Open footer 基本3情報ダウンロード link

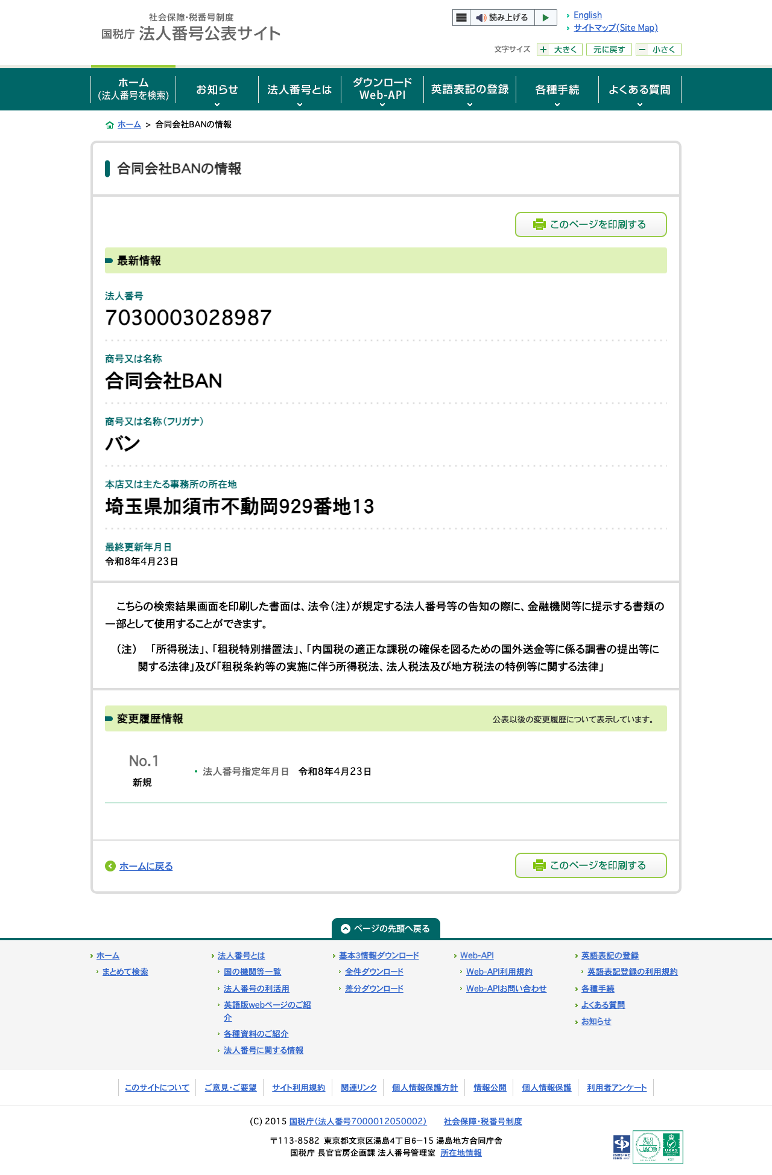pyautogui.click(x=379, y=955)
